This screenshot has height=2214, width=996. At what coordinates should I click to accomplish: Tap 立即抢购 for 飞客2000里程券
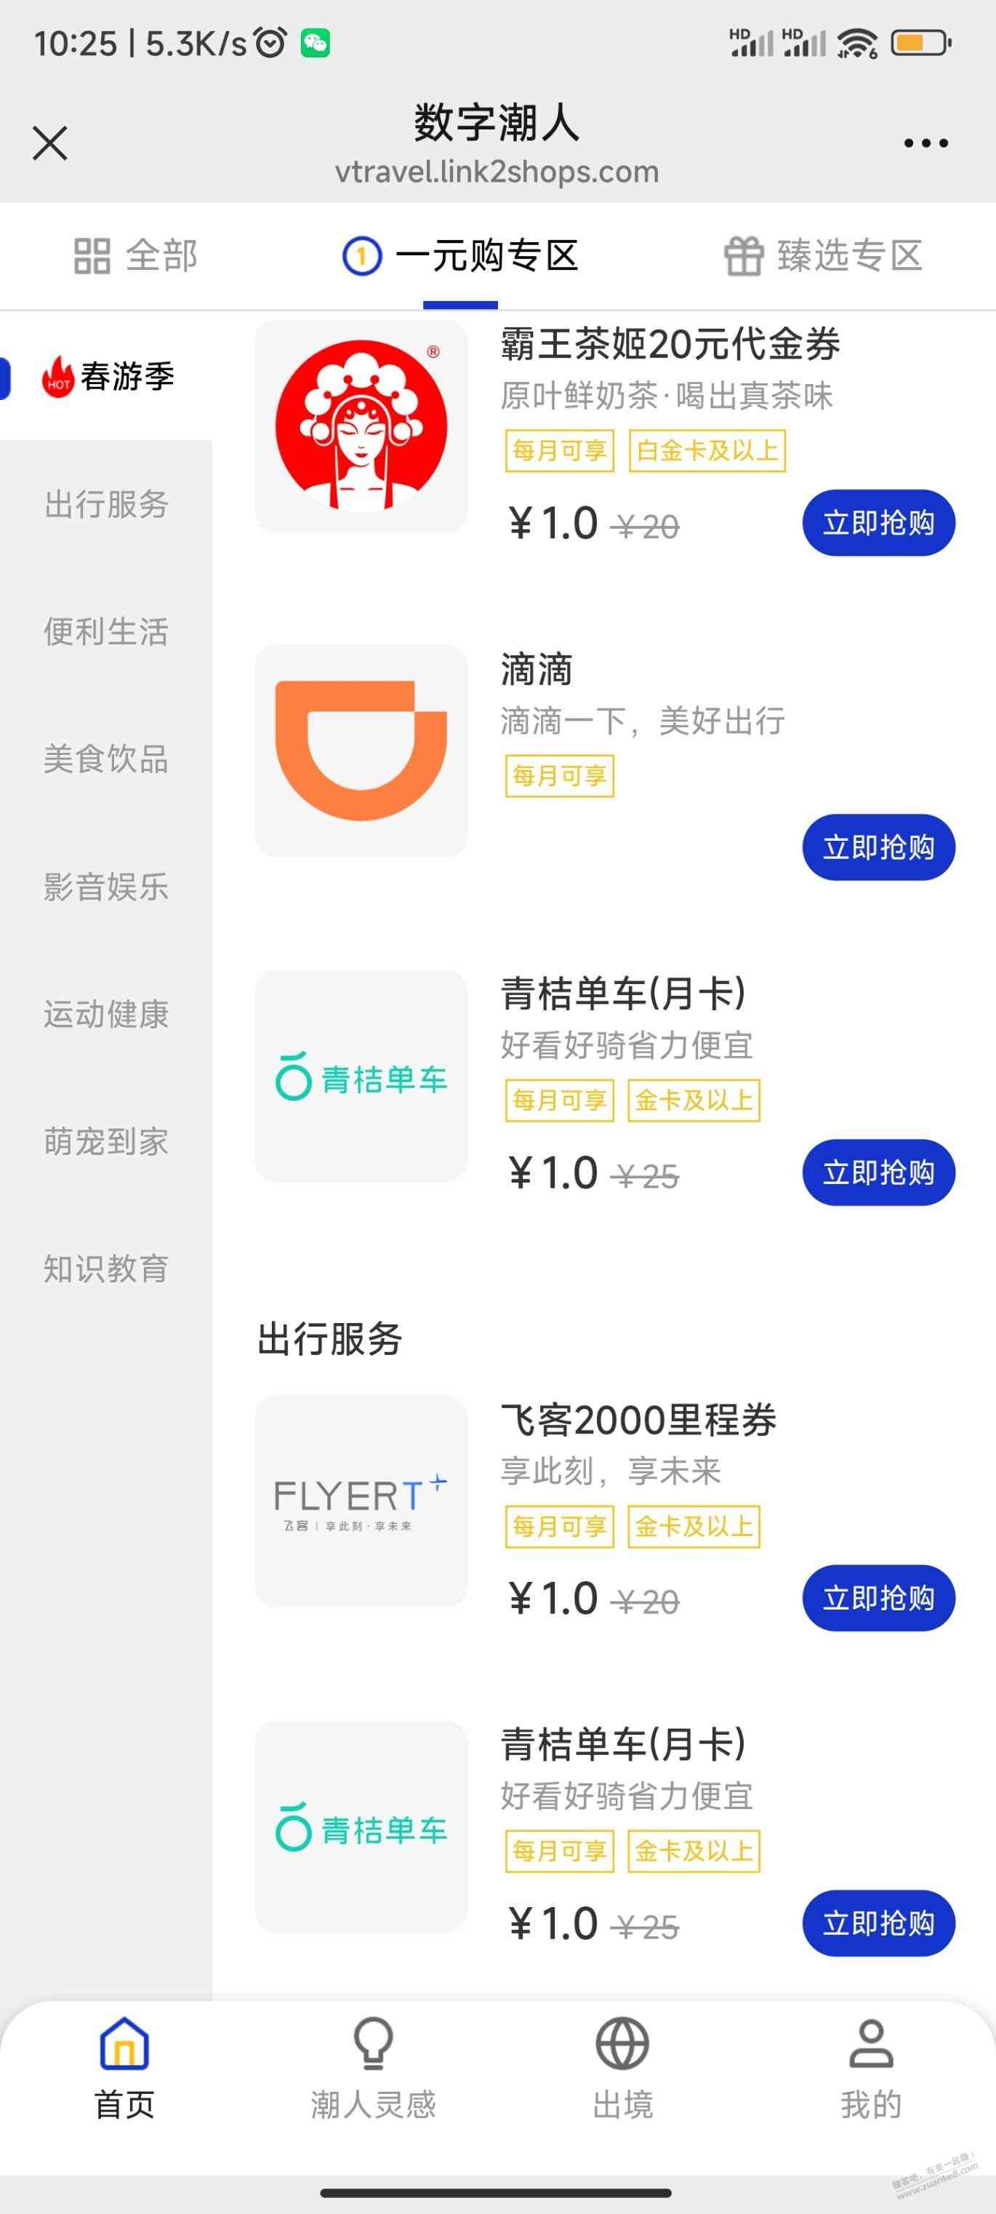pyautogui.click(x=878, y=1598)
